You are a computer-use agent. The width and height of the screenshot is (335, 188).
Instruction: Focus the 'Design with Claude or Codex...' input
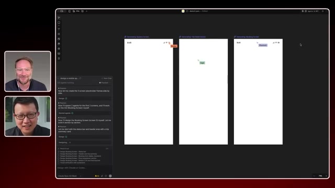85,168
